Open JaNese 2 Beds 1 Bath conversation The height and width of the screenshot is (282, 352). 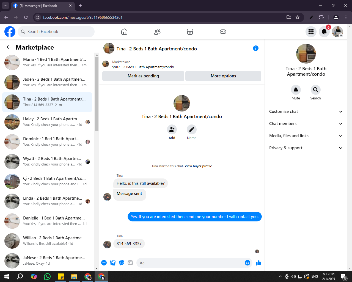pos(47,261)
